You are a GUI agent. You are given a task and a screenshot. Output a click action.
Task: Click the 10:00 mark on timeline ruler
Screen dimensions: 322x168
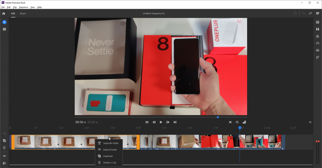tap(267, 128)
